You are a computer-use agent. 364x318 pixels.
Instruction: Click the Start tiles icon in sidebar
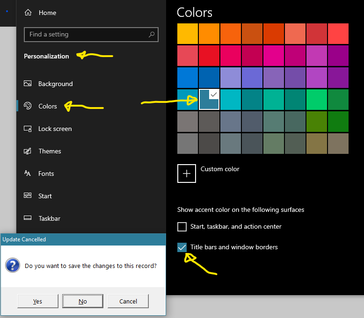pos(28,196)
